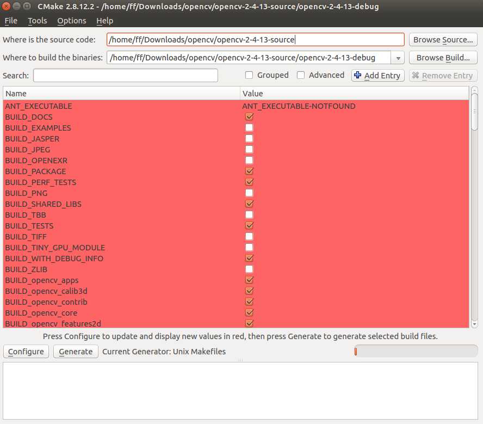The height and width of the screenshot is (424, 483).
Task: Click inside the output log area
Action: [240, 390]
